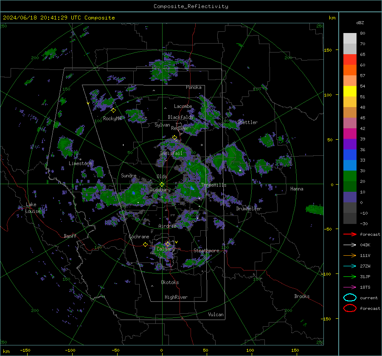Select the Banff label
Viewport: 382px width, 356px height.
click(x=70, y=236)
